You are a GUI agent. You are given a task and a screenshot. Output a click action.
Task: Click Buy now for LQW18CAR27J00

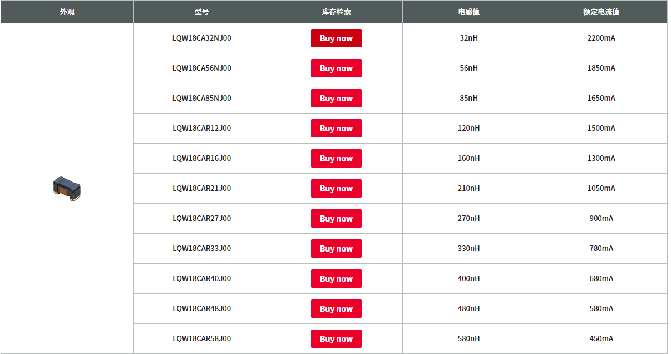(336, 219)
